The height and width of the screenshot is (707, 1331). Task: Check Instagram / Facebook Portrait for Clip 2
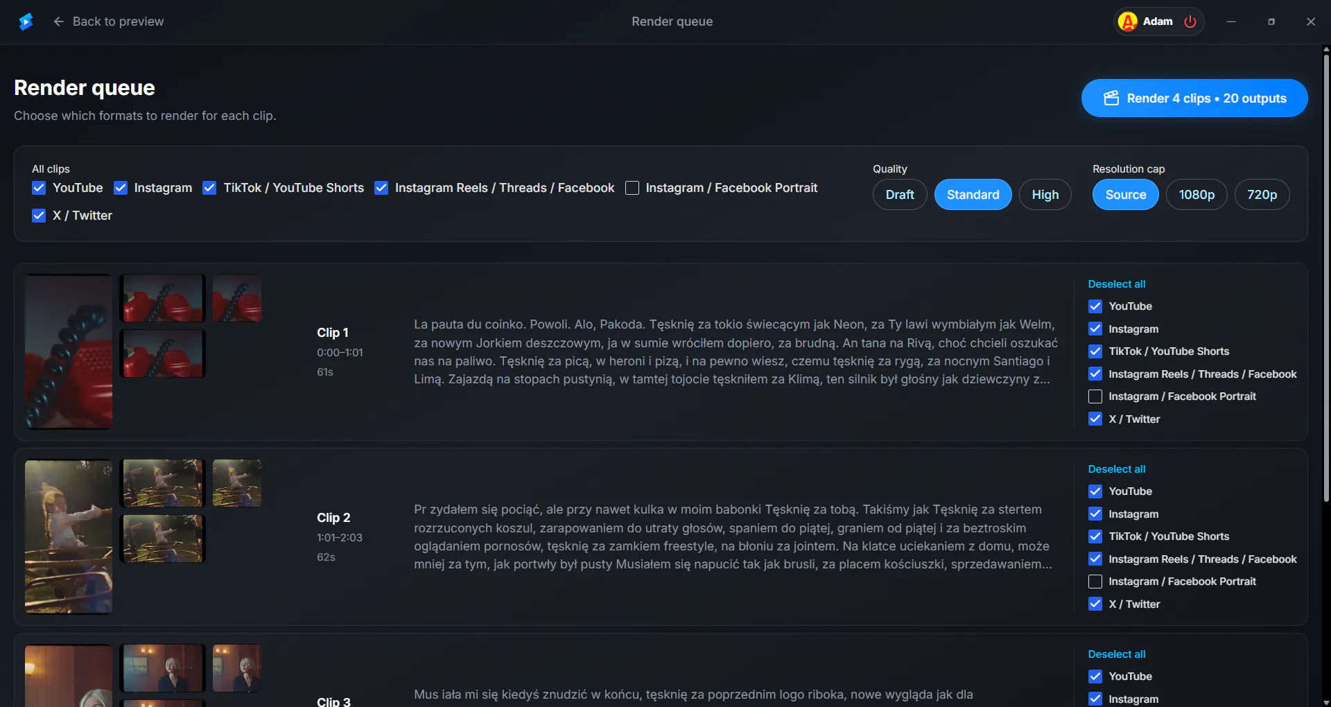click(1095, 582)
